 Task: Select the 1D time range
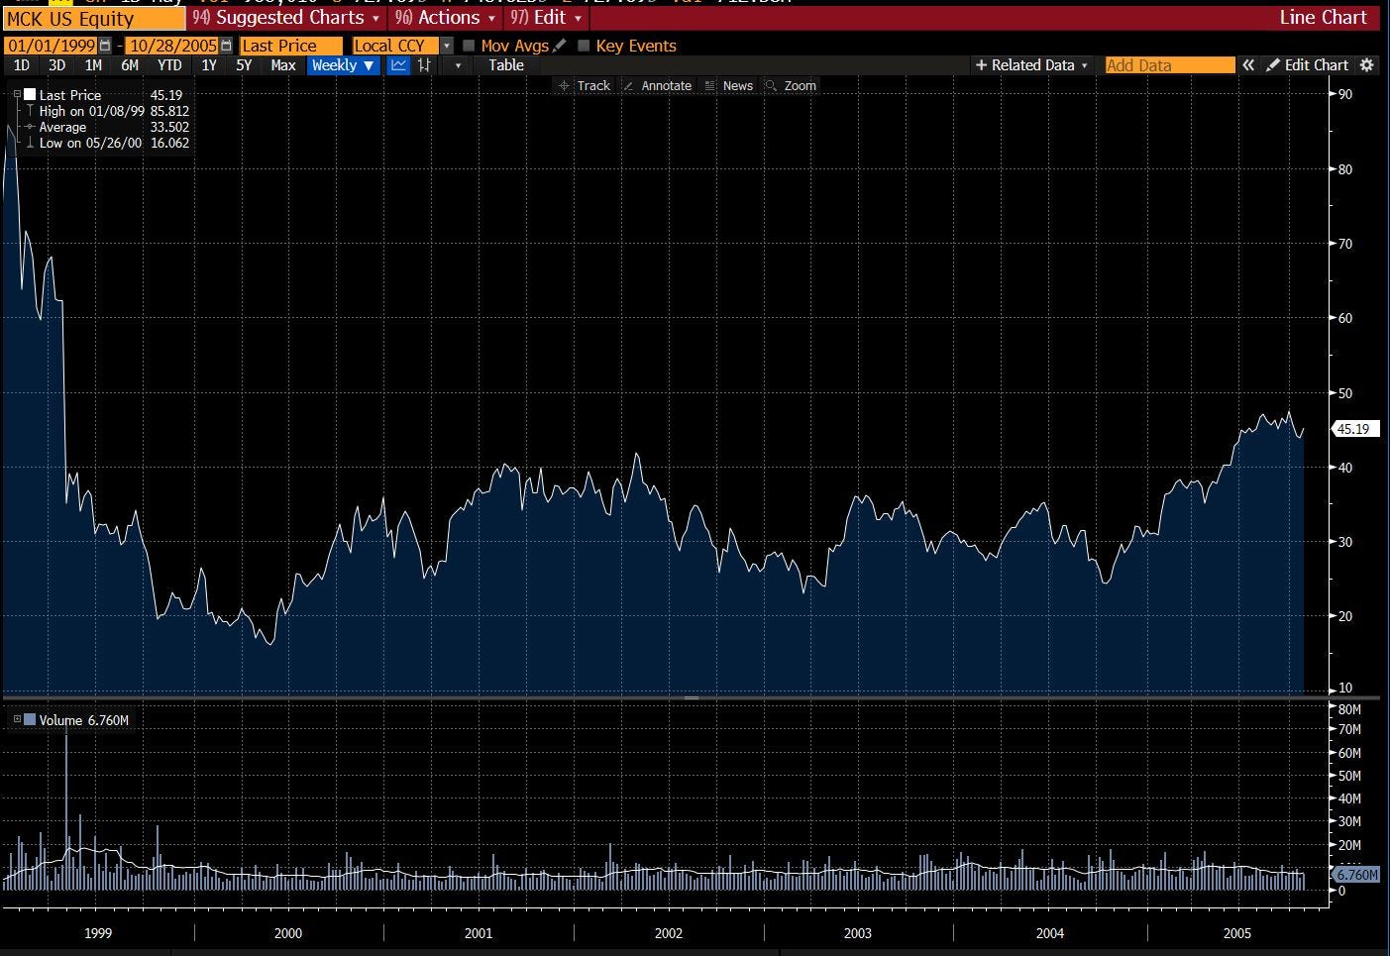click(x=22, y=65)
